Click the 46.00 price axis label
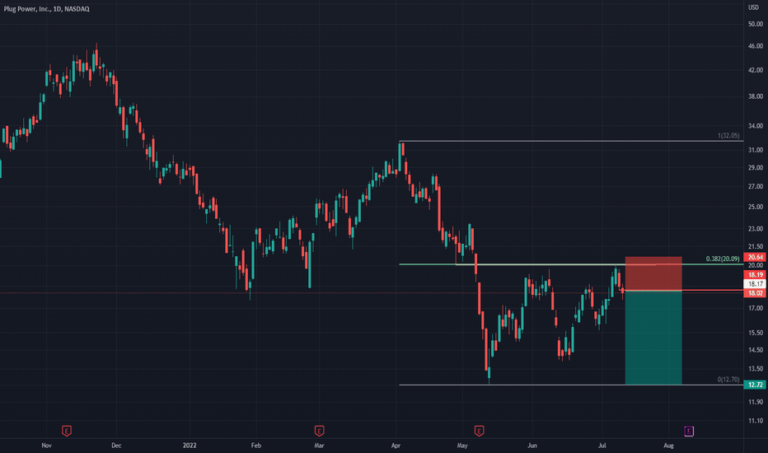 click(756, 46)
